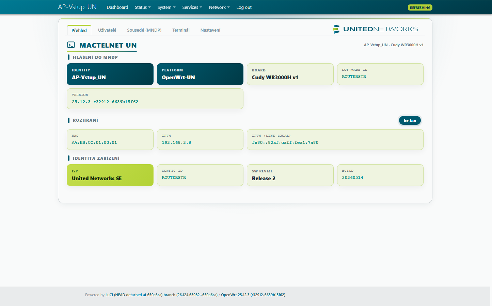492x306 pixels.
Task: Click the SW Revize value Release 2
Action: [x=264, y=178]
